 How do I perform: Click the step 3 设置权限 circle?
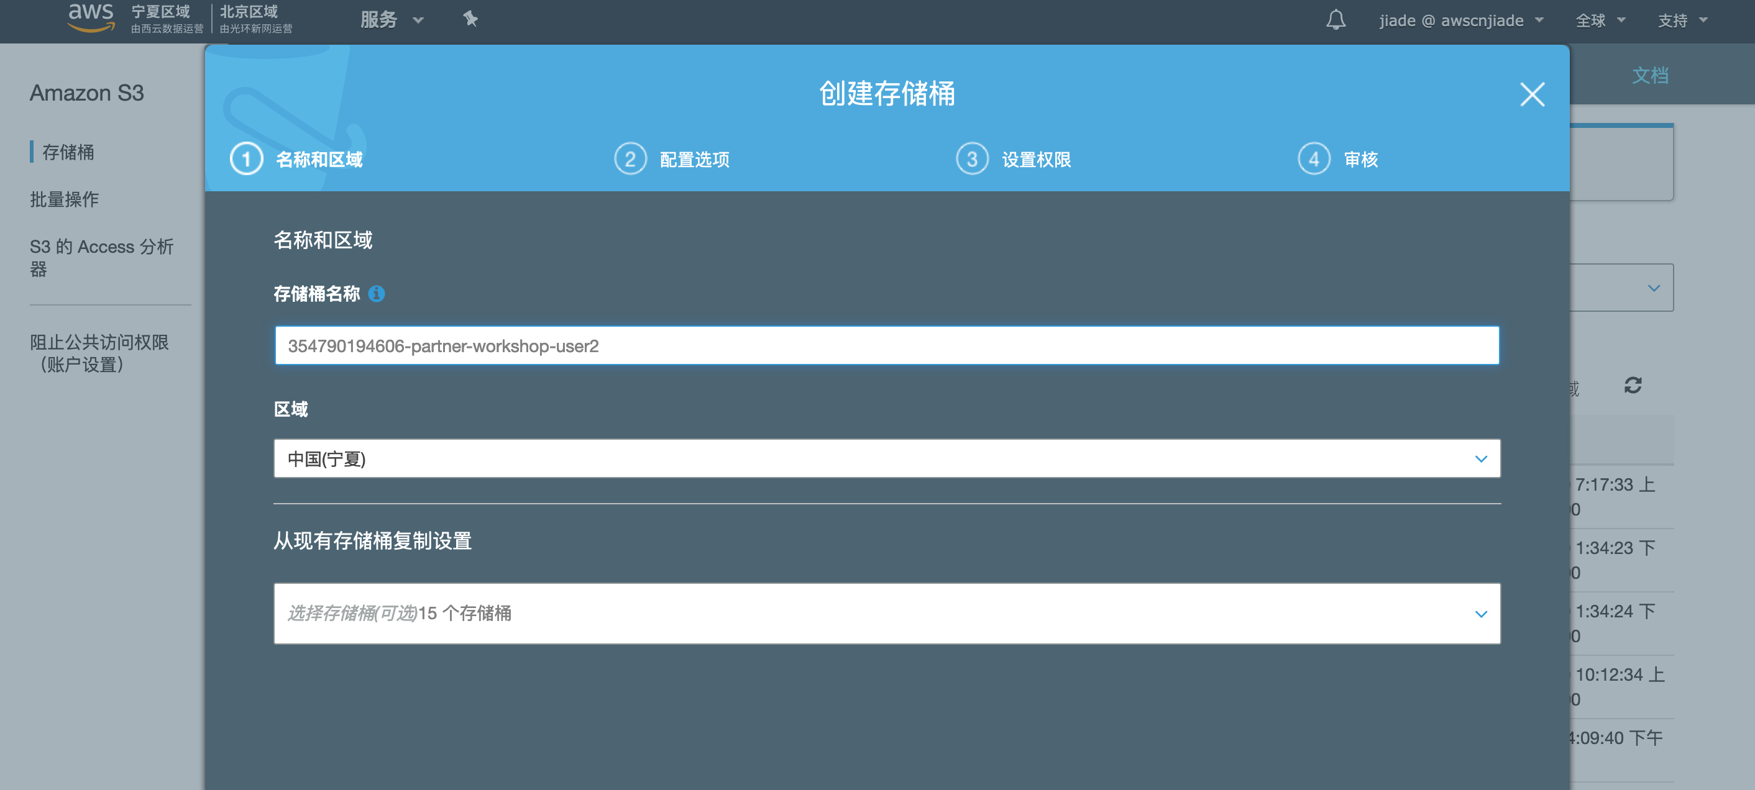point(972,158)
